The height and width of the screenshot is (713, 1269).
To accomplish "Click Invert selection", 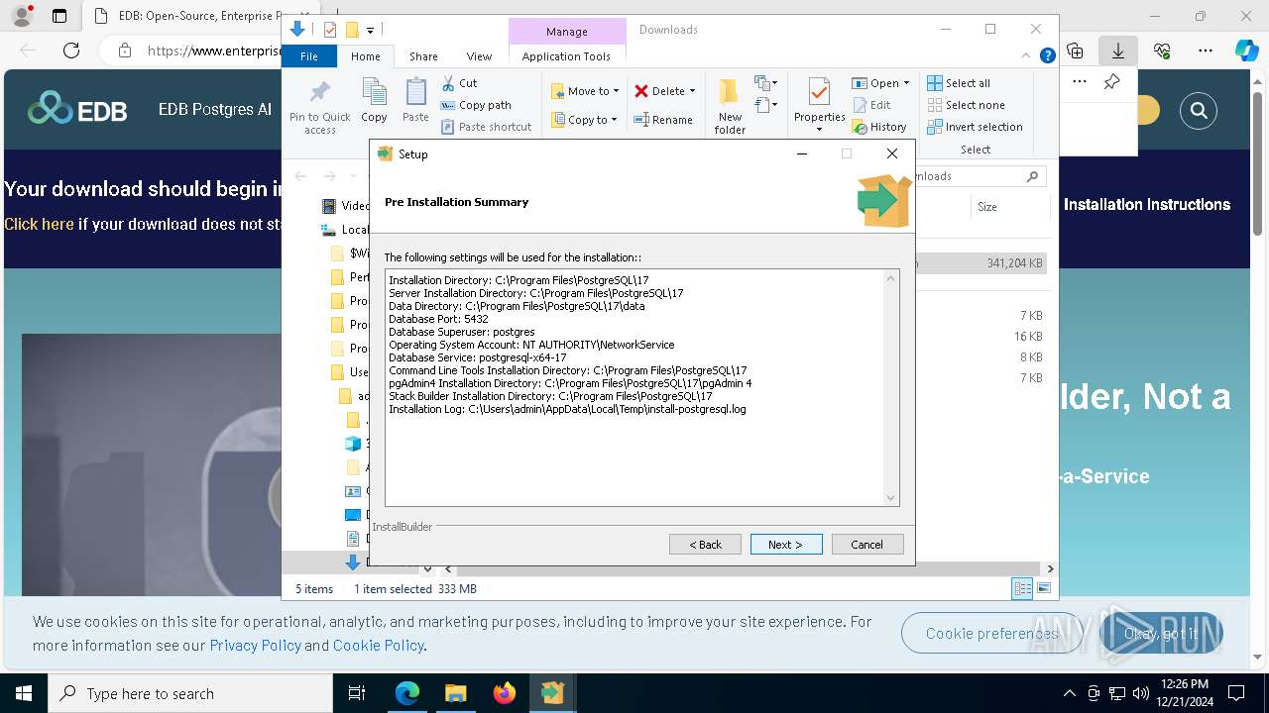I will (x=976, y=127).
